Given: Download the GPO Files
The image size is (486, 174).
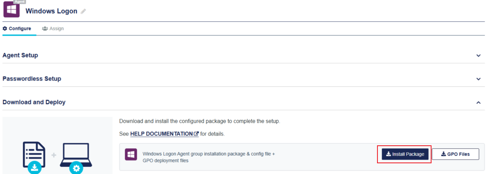Looking at the screenshot, I should point(455,154).
